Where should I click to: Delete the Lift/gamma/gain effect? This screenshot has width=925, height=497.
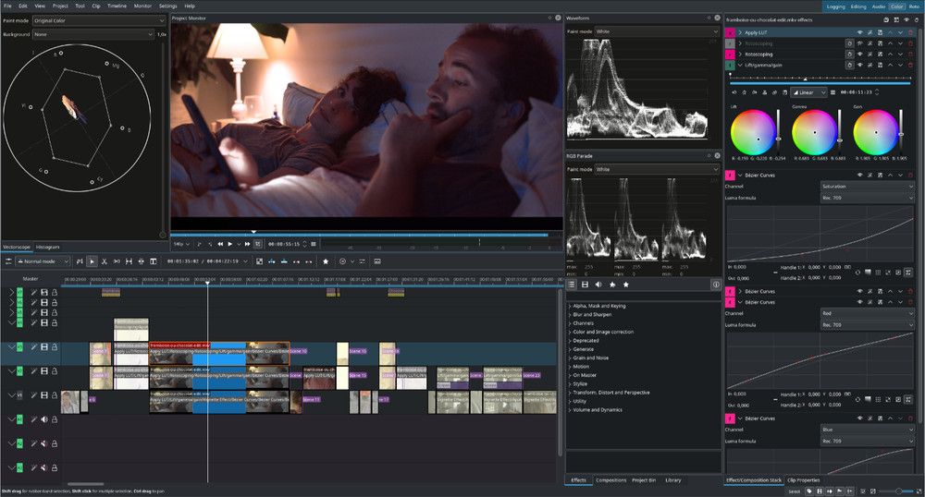(x=910, y=65)
